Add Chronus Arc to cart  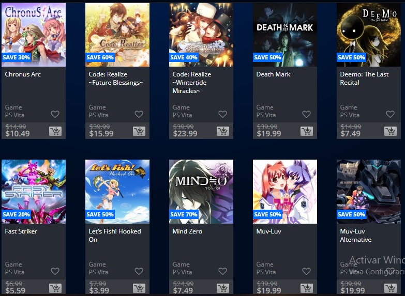[x=55, y=131]
